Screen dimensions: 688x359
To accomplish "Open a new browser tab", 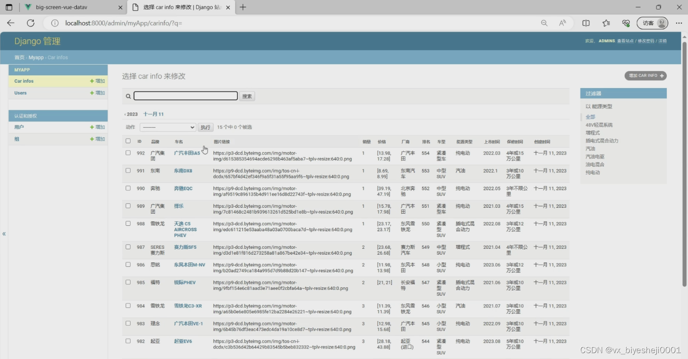I will point(243,7).
